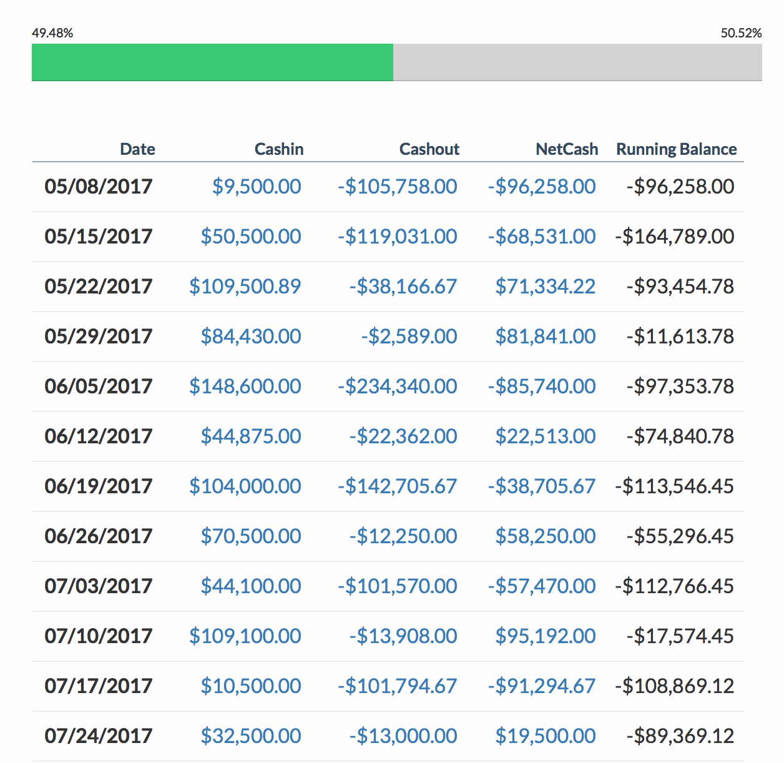Click the -$96,258.00 NetCash link
Viewport: 784px width, 763px height.
542,186
